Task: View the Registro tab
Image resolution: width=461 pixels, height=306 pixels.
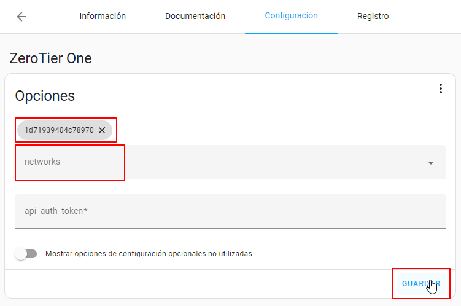Action: pos(373,17)
